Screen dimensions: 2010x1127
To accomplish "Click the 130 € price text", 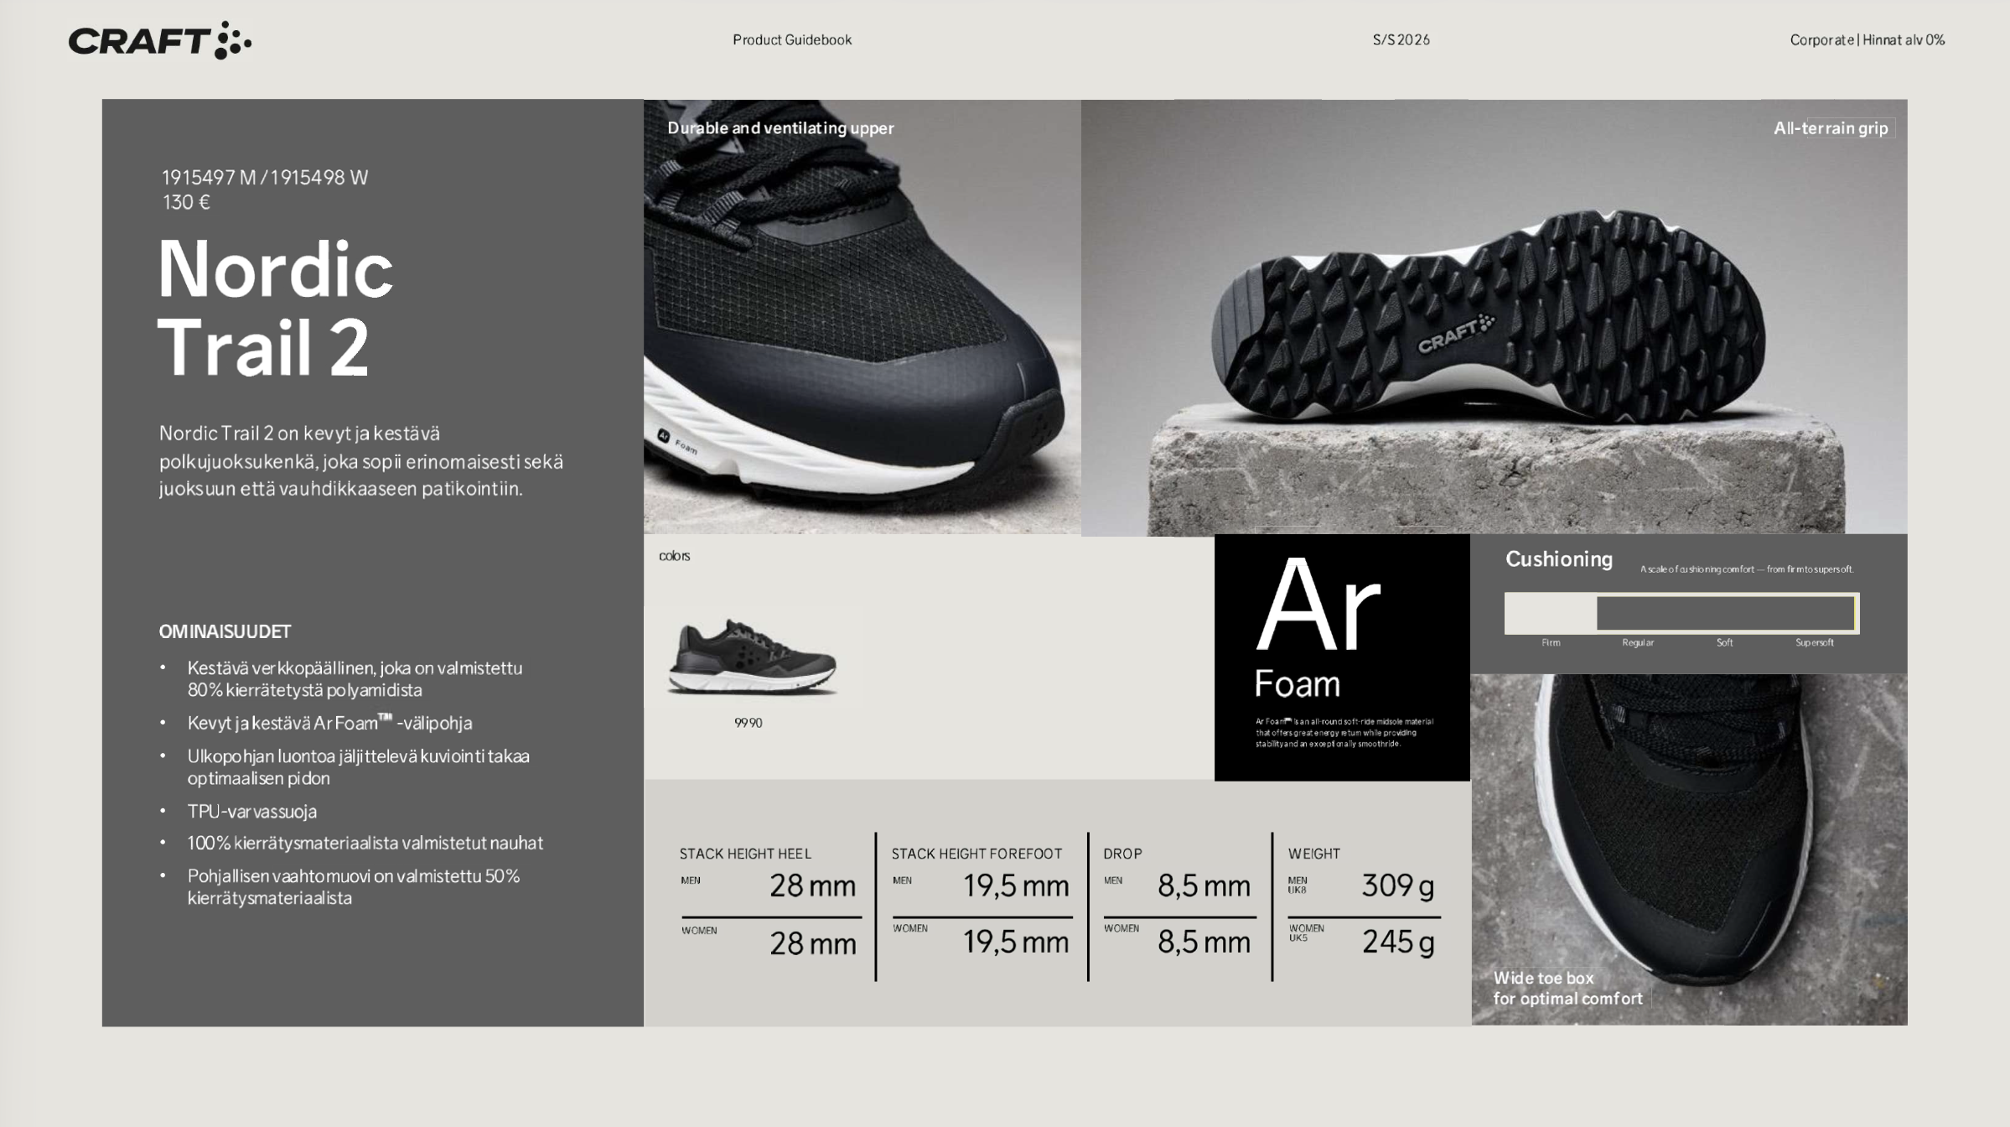I will (186, 202).
